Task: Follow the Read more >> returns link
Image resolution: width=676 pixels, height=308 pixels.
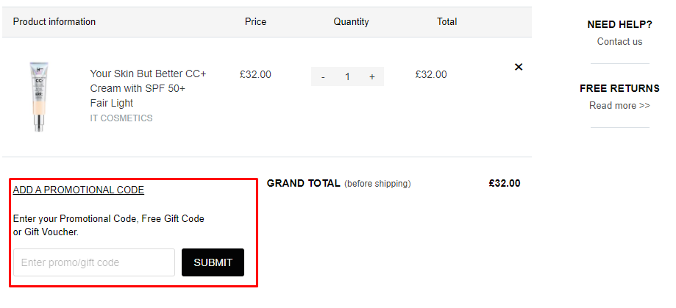Action: click(619, 106)
